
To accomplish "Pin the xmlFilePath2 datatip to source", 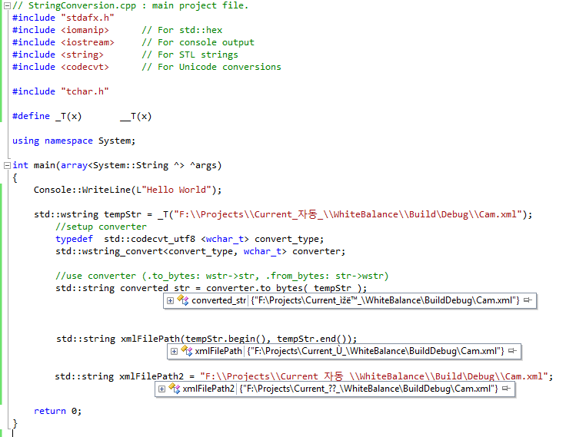I will (x=506, y=388).
